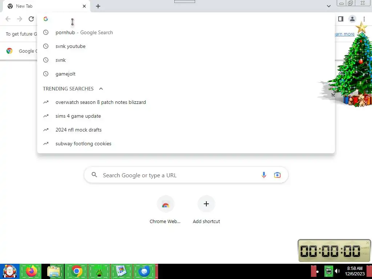372x279 pixels.
Task: Go forward using the forward arrow
Action: point(20,19)
